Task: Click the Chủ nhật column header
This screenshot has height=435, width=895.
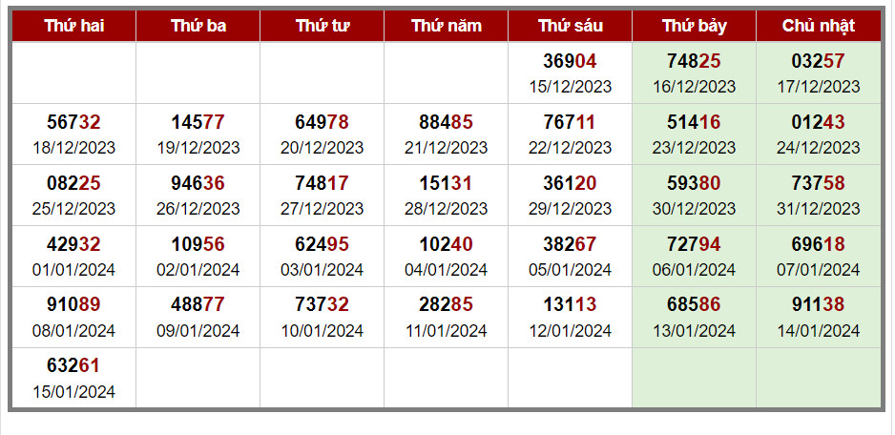Action: click(x=819, y=26)
